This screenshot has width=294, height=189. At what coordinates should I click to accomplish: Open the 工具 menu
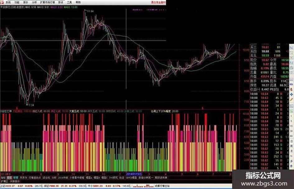[69, 2]
